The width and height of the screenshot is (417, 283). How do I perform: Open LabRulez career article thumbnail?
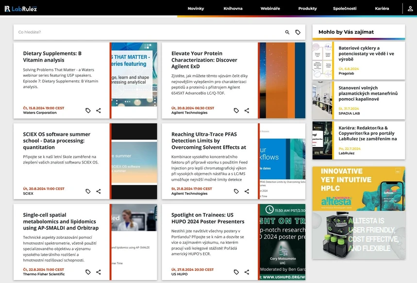coord(322,140)
